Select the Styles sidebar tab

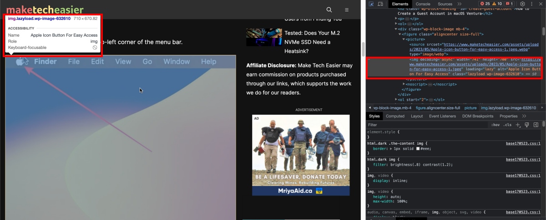click(374, 116)
